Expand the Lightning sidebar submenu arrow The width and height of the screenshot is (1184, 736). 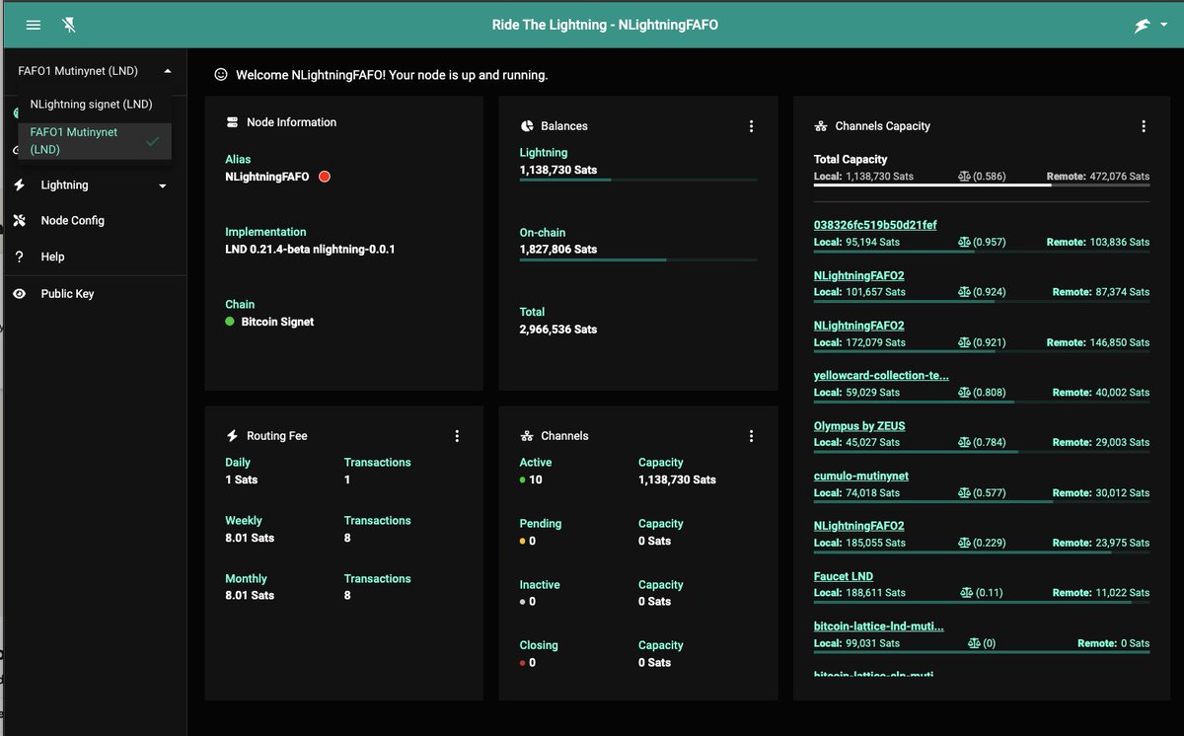click(163, 186)
